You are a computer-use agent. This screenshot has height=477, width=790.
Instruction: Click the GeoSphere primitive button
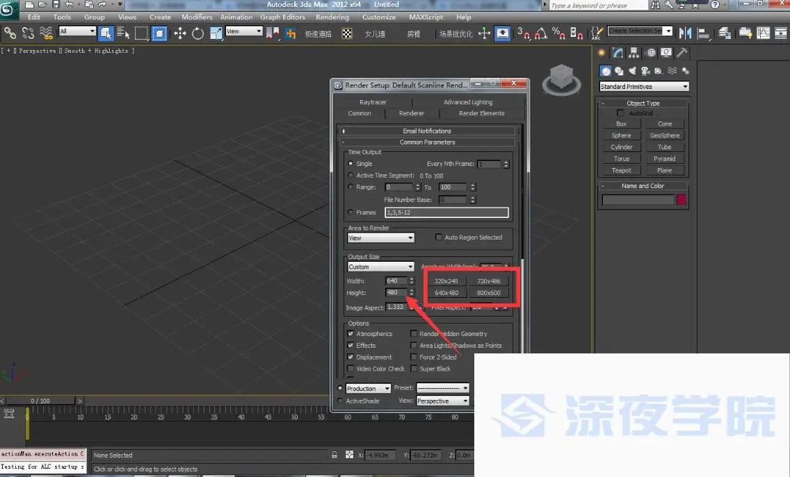pyautogui.click(x=665, y=135)
